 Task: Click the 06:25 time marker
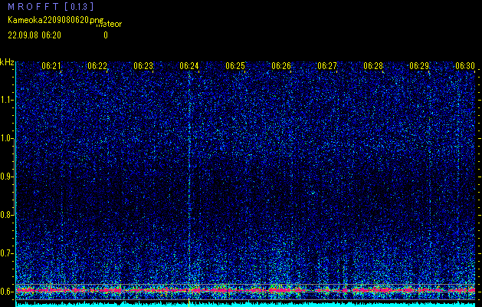point(235,65)
